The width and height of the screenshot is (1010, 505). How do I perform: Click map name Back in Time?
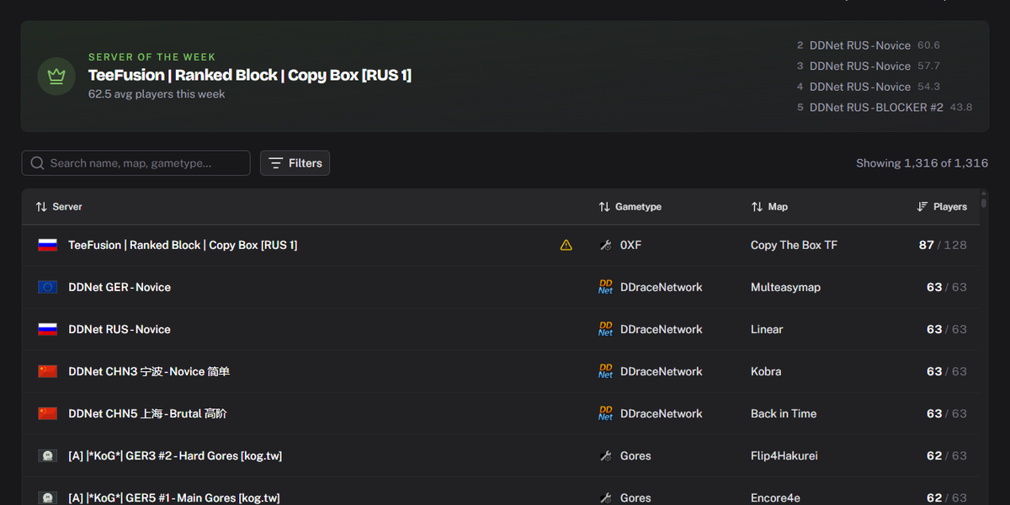(784, 413)
